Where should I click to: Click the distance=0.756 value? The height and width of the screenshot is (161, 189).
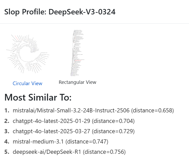tap(104, 152)
